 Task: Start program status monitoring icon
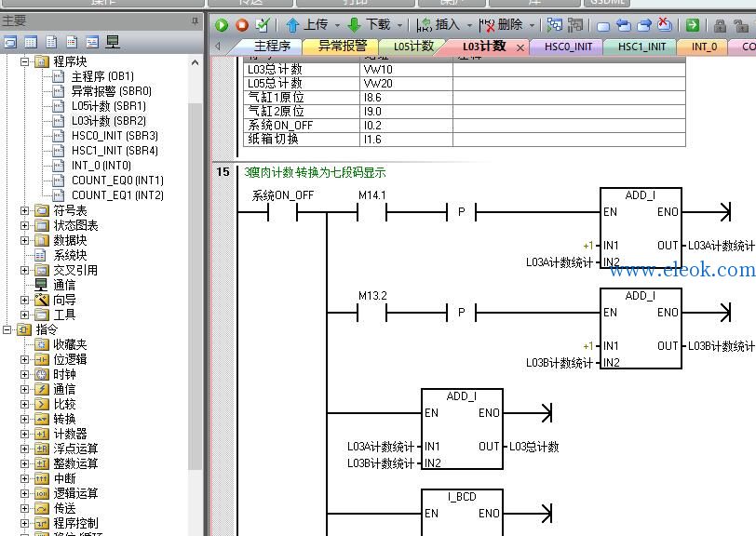click(555, 25)
